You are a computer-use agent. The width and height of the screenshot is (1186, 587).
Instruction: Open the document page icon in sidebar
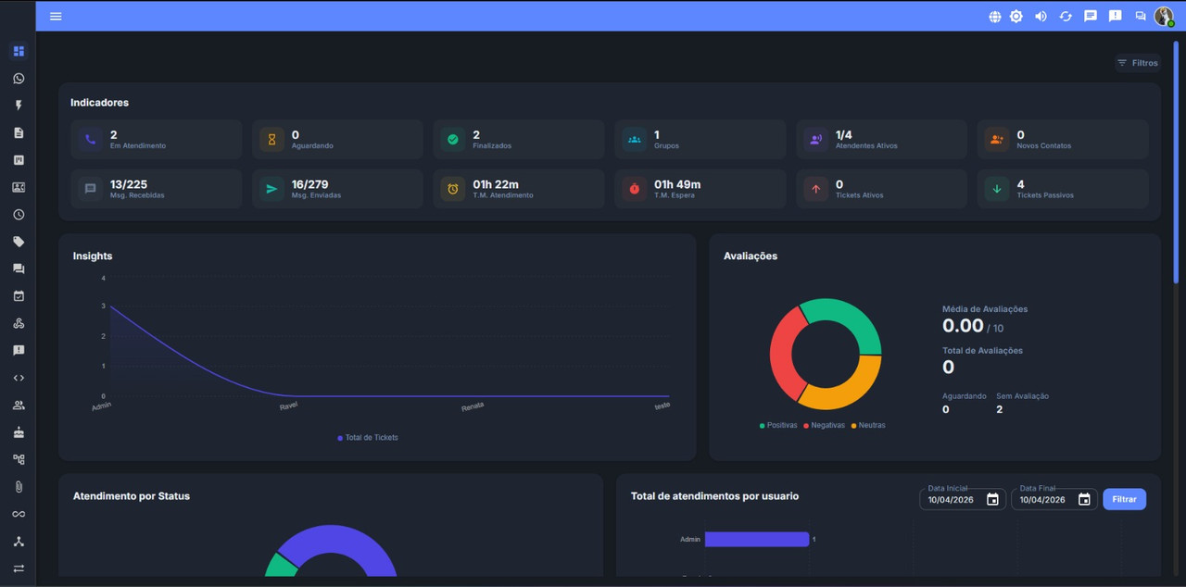coord(19,132)
